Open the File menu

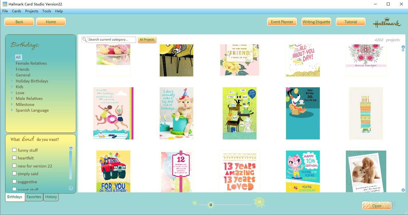(5, 11)
